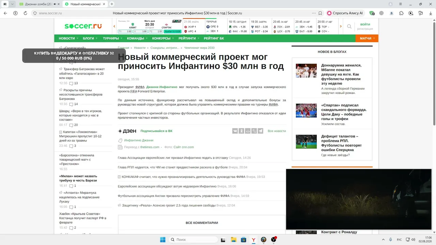Open the orange Матчи dropdown
The height and width of the screenshot is (245, 436).
coord(367,38)
